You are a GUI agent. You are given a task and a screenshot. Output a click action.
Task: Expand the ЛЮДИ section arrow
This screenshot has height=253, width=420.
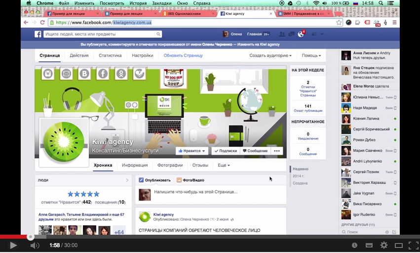(127, 180)
